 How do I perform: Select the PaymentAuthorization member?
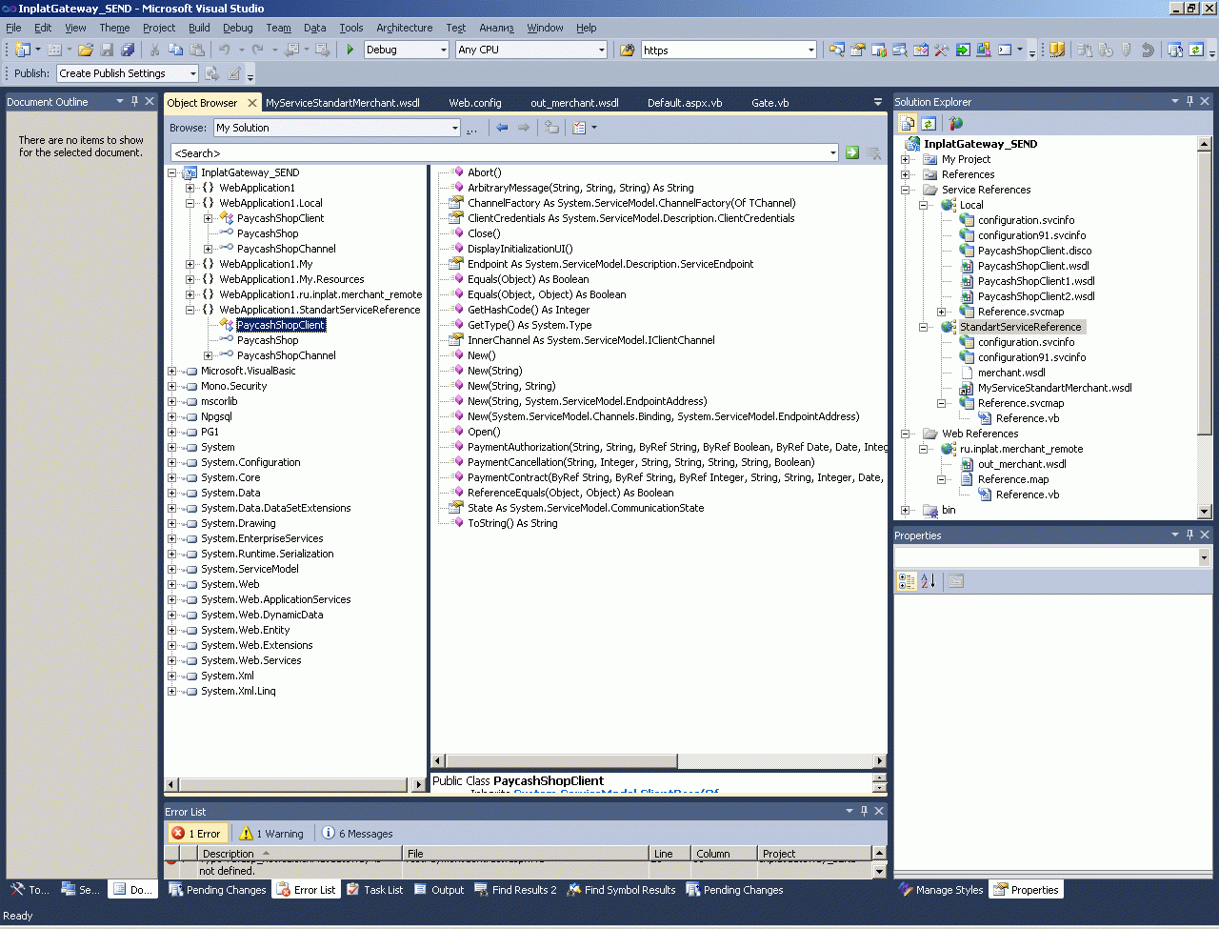point(677,447)
